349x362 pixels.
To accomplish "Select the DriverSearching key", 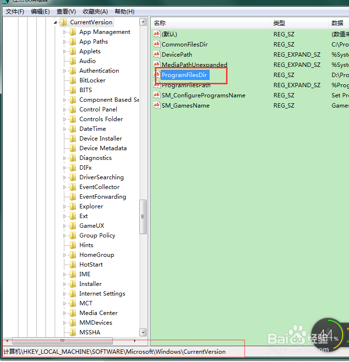I will (x=102, y=177).
